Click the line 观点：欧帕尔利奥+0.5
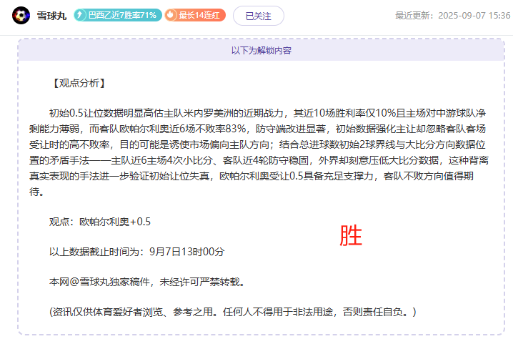513x344 pixels. point(100,222)
